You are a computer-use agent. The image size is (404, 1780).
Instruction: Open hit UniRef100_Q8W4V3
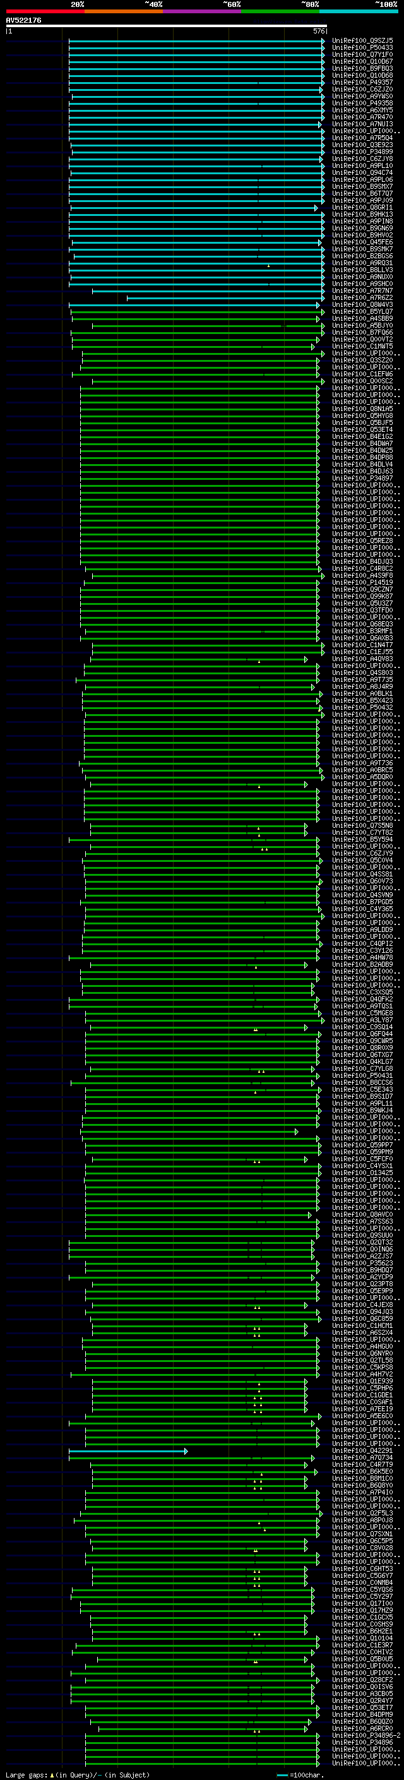362,305
